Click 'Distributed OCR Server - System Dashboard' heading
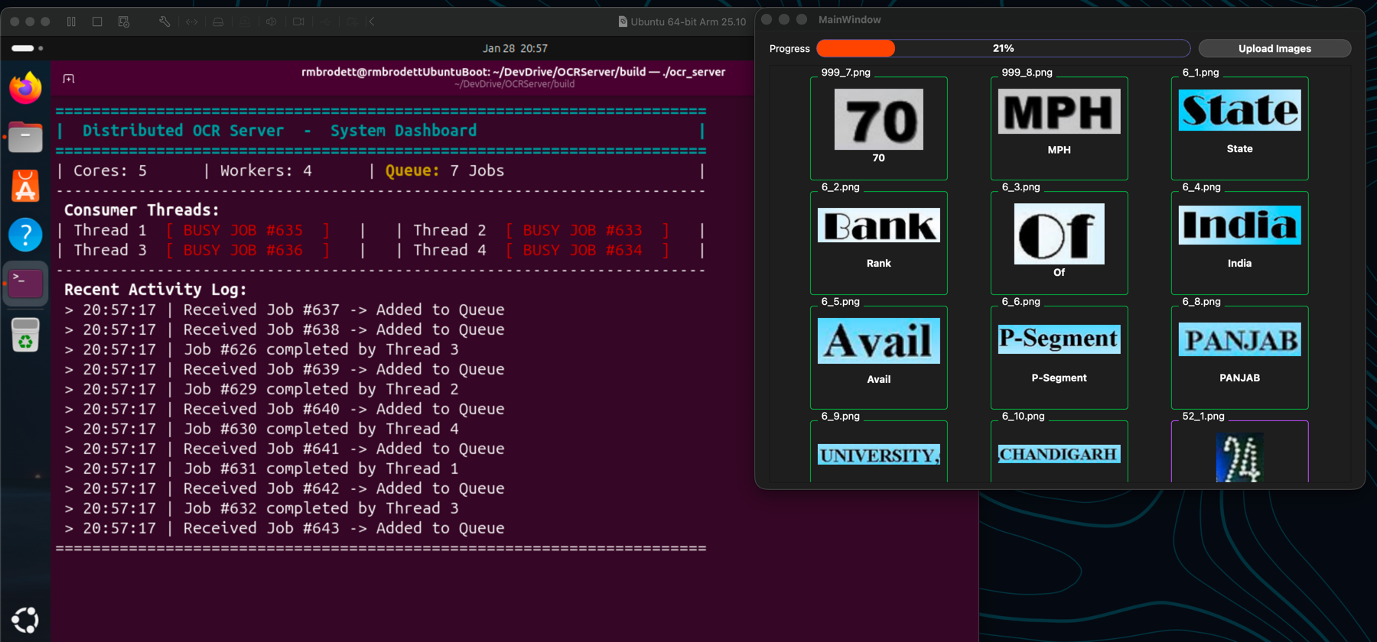The image size is (1377, 642). (x=279, y=131)
